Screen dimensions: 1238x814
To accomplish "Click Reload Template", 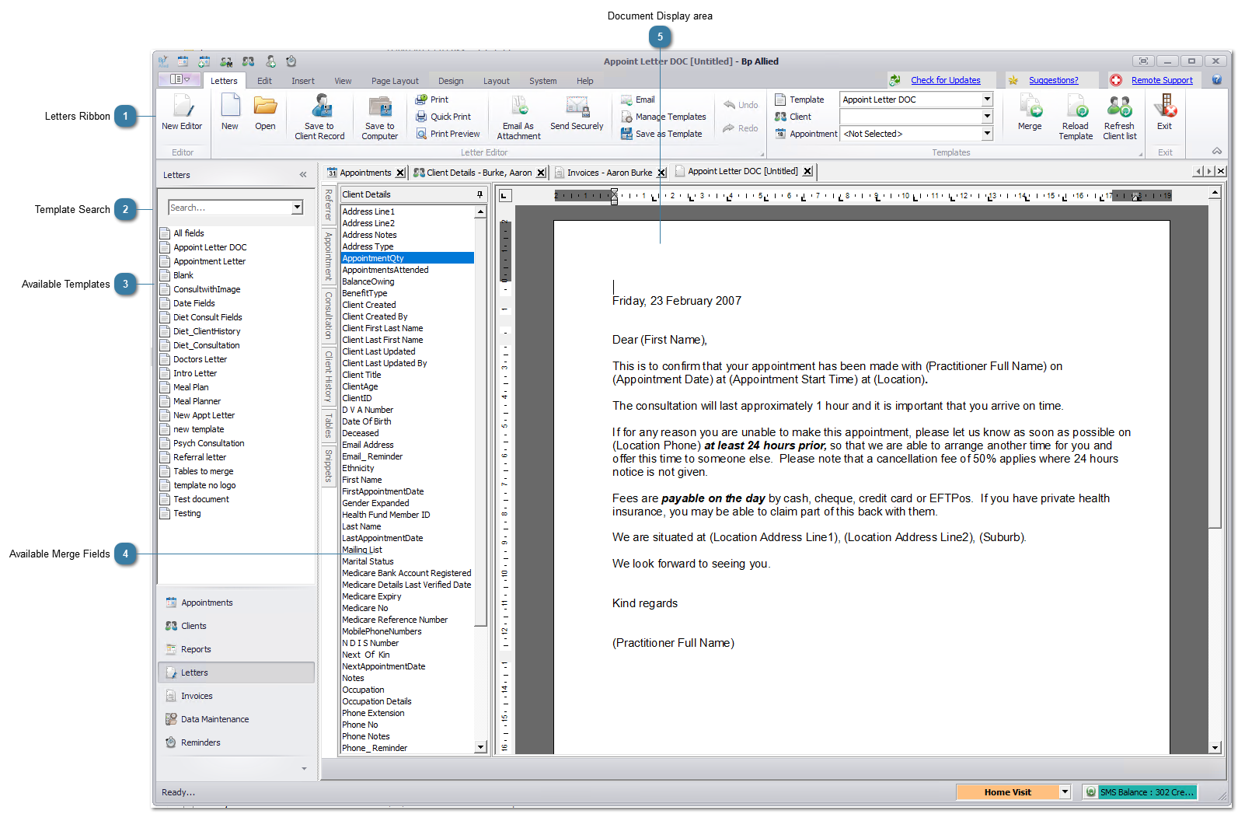I will pyautogui.click(x=1076, y=117).
